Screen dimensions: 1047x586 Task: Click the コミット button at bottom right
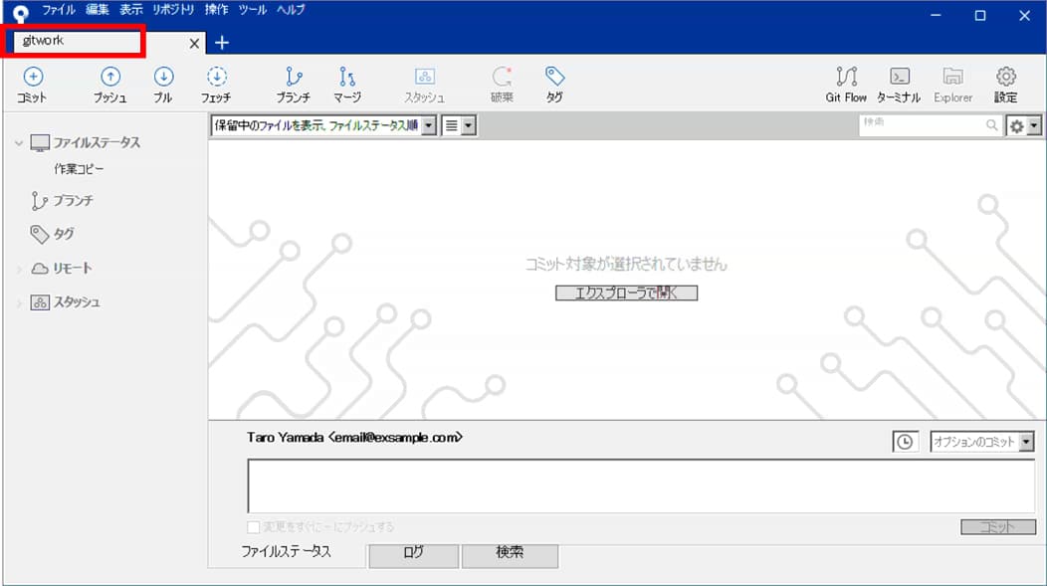coord(998,527)
